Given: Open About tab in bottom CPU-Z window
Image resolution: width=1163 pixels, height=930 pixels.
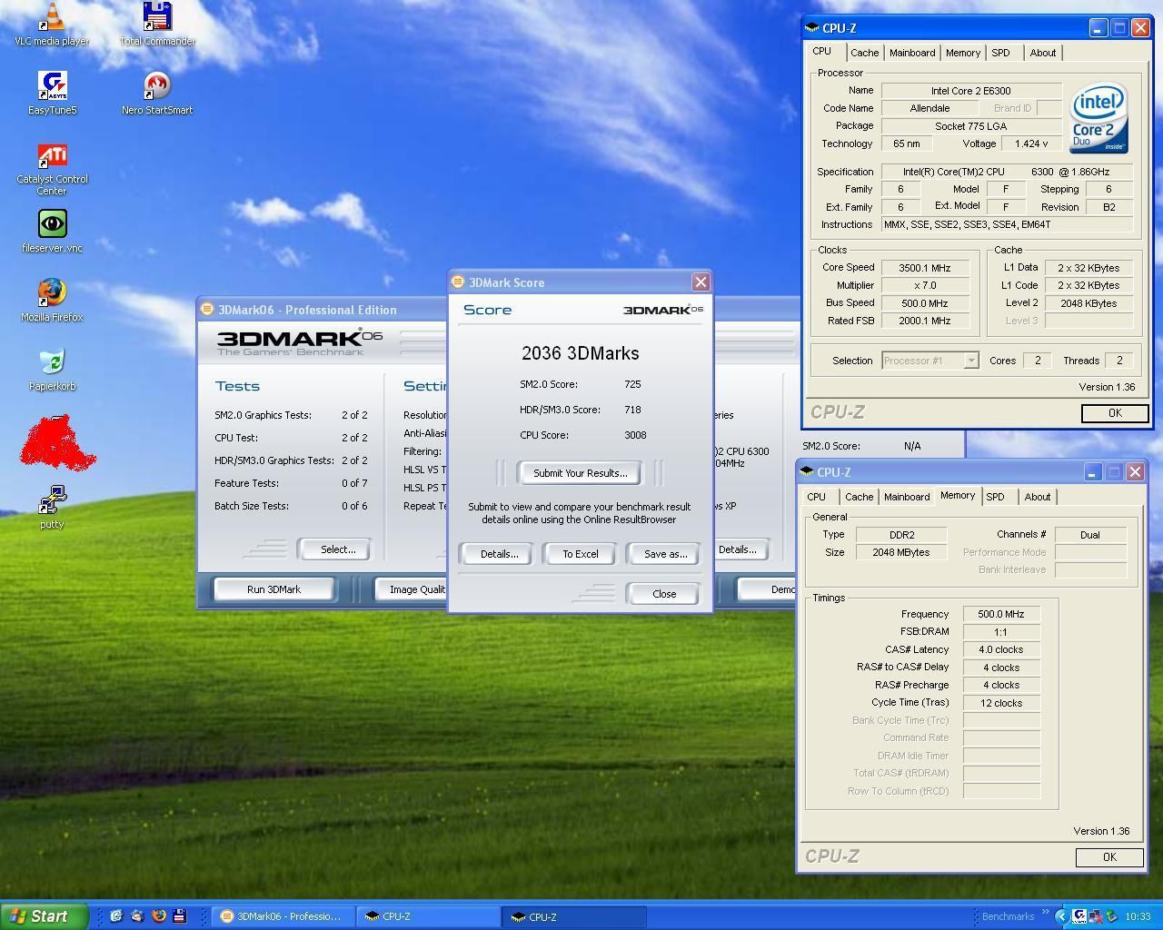Looking at the screenshot, I should click(1038, 497).
